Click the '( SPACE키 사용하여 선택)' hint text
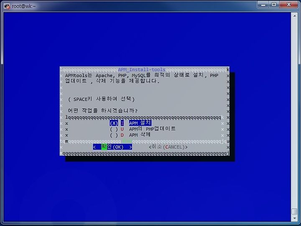The height and width of the screenshot is (226, 301). coord(101,99)
